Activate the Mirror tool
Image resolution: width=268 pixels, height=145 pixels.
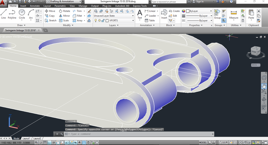click(x=64, y=15)
